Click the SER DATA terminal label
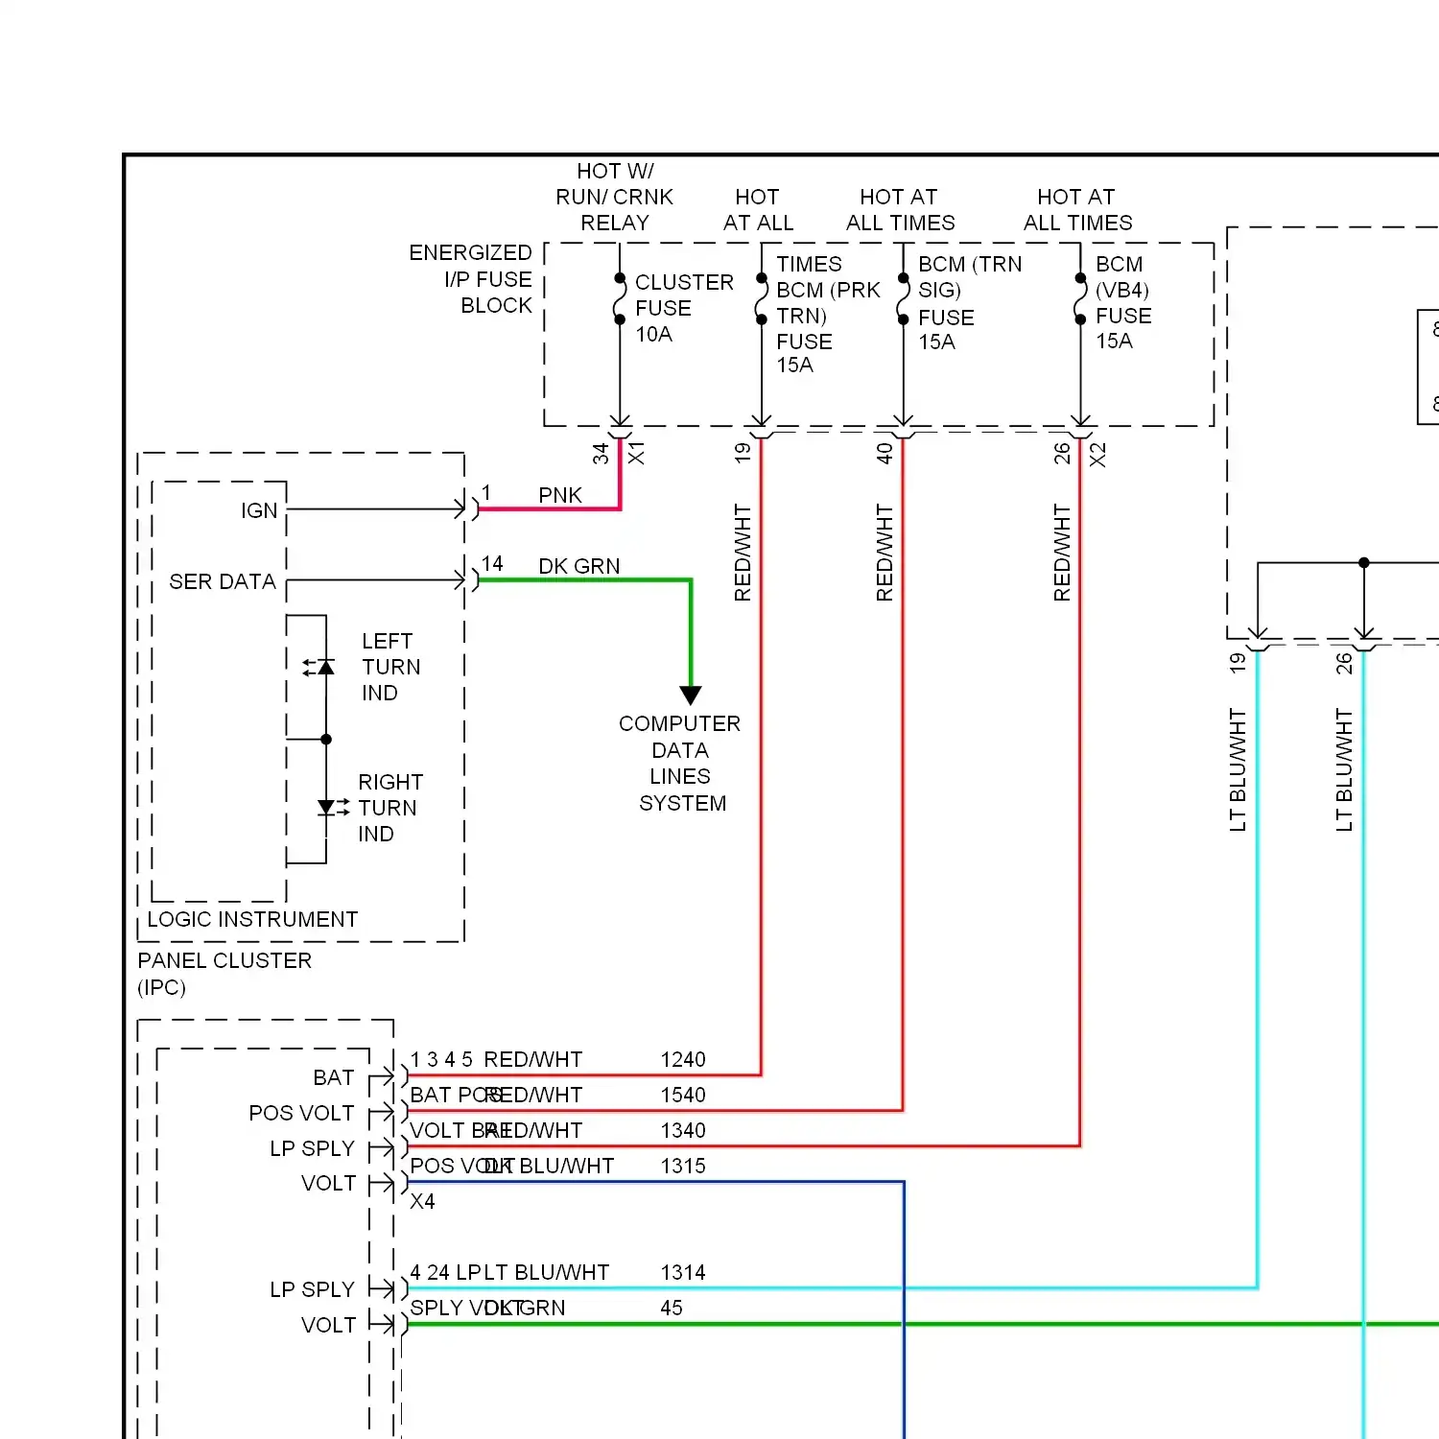 [x=223, y=581]
